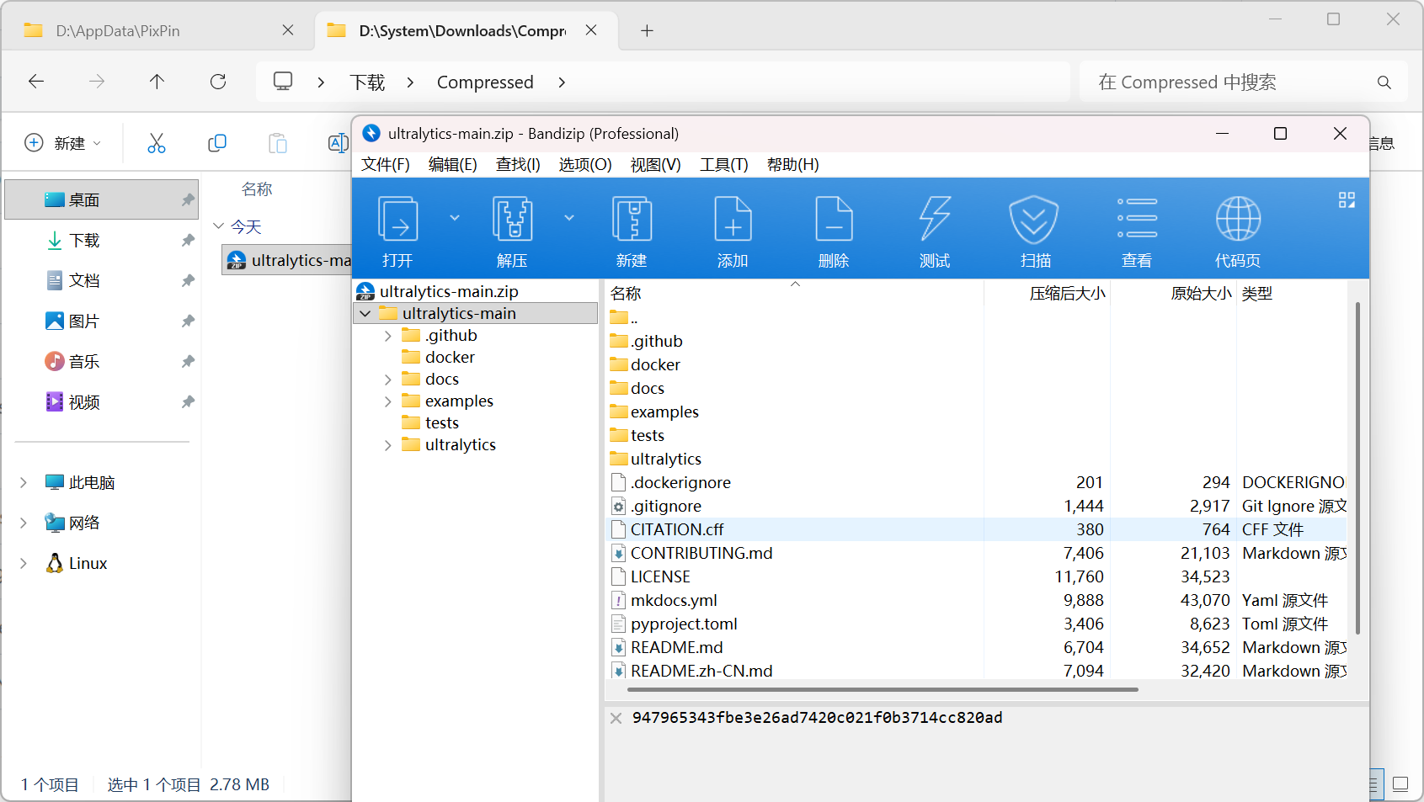Open the Options (选项) menu
The height and width of the screenshot is (802, 1424).
[584, 164]
